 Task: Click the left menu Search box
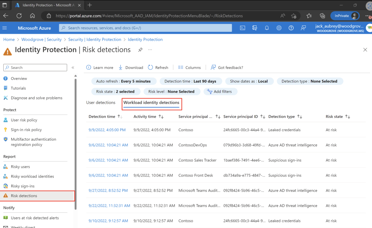(35, 67)
